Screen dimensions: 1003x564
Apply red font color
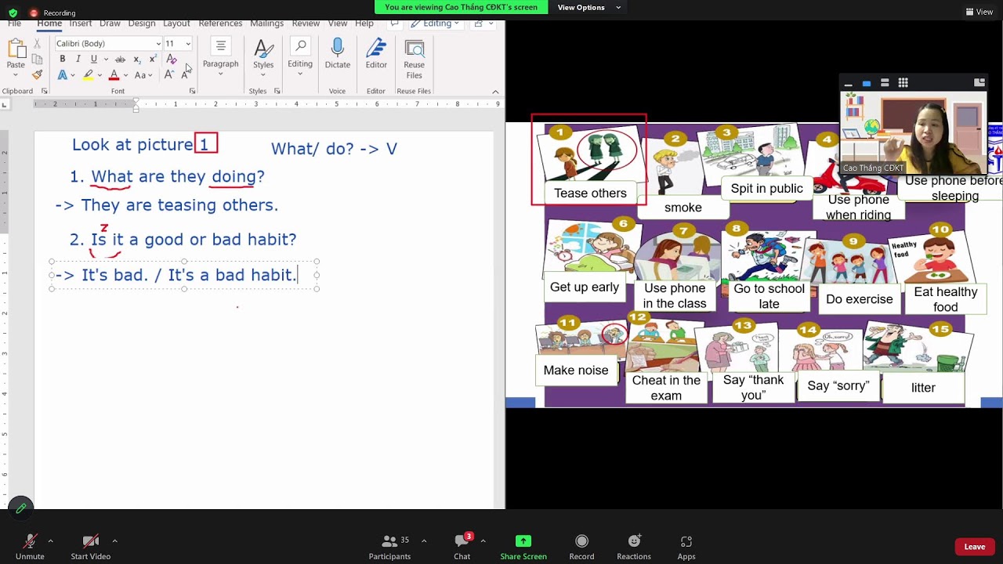point(114,75)
